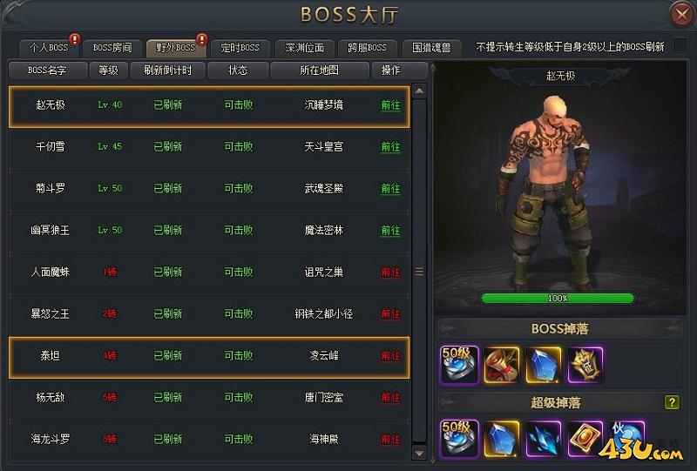Screen dimensions: 697x471
Task: Select the blue ice shard icon in 超级掉落
Action: pos(543,439)
